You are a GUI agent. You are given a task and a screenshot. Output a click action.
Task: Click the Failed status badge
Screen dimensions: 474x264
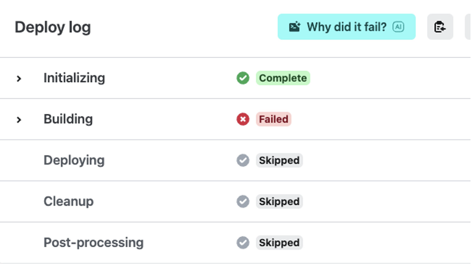click(x=273, y=119)
